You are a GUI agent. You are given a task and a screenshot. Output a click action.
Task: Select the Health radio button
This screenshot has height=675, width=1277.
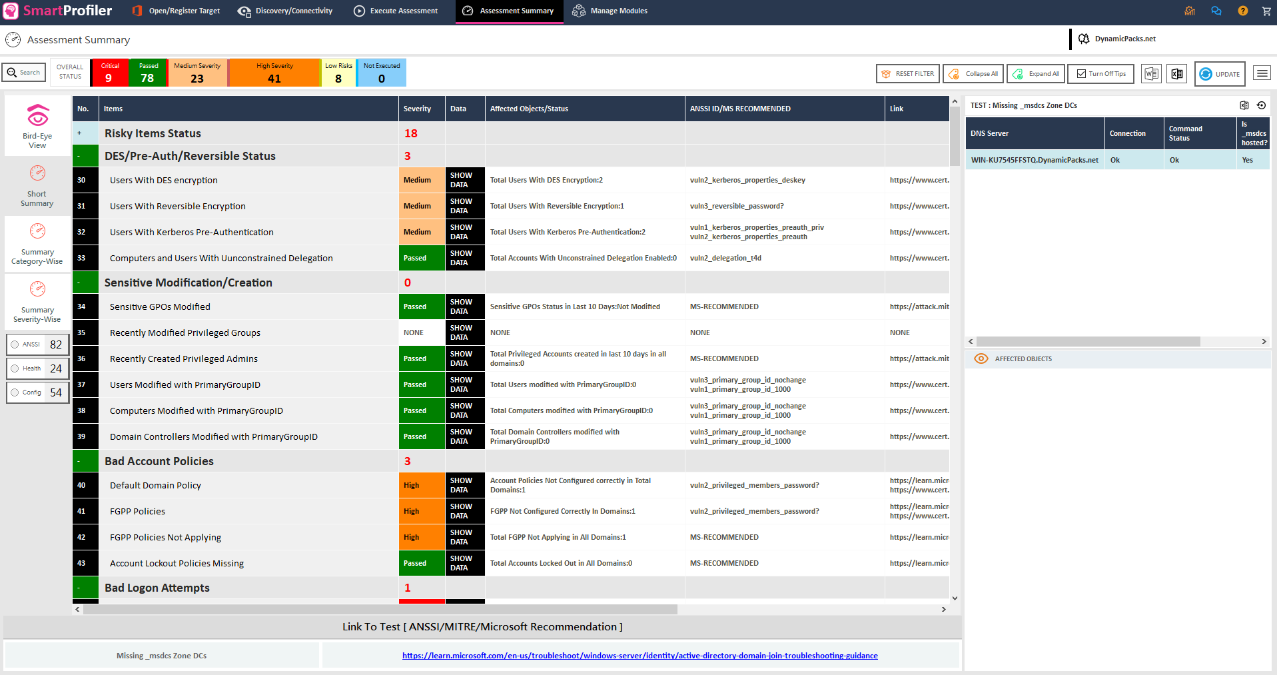click(15, 368)
